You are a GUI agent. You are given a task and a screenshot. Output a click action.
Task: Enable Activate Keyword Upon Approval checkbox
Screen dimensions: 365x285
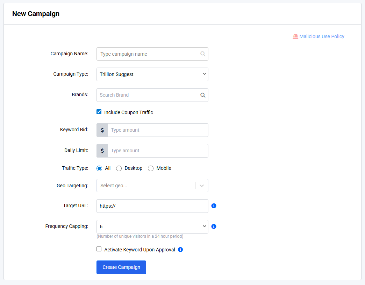[99, 249]
